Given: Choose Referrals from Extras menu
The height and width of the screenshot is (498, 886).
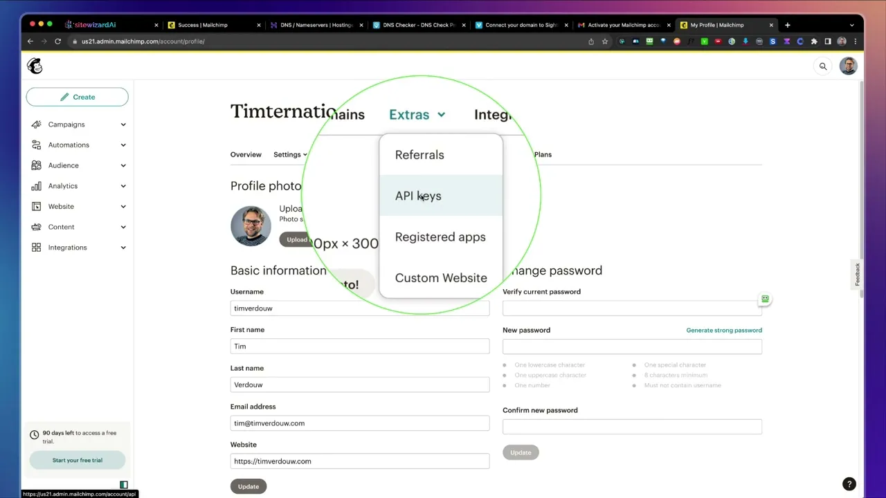Looking at the screenshot, I should (x=441, y=155).
